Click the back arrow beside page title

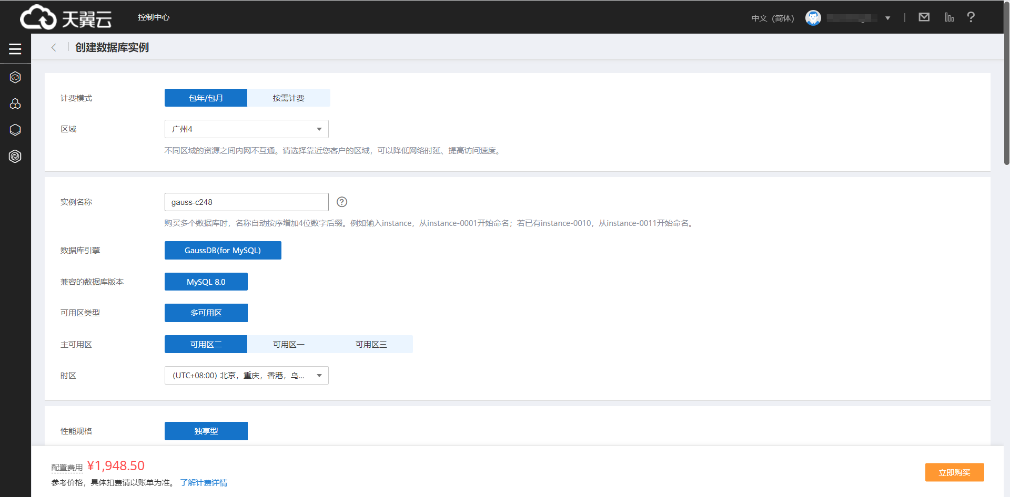[54, 48]
